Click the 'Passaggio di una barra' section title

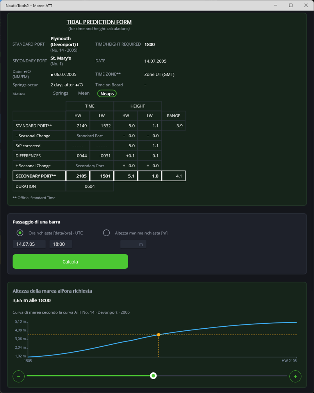36,222
